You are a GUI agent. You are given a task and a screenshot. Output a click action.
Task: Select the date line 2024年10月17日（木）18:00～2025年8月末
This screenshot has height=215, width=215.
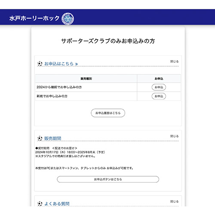pos(70,152)
